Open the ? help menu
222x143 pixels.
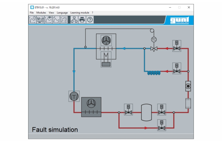[x=92, y=13]
